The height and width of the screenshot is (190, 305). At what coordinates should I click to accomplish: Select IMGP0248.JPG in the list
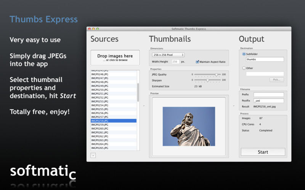[x=114, y=82]
